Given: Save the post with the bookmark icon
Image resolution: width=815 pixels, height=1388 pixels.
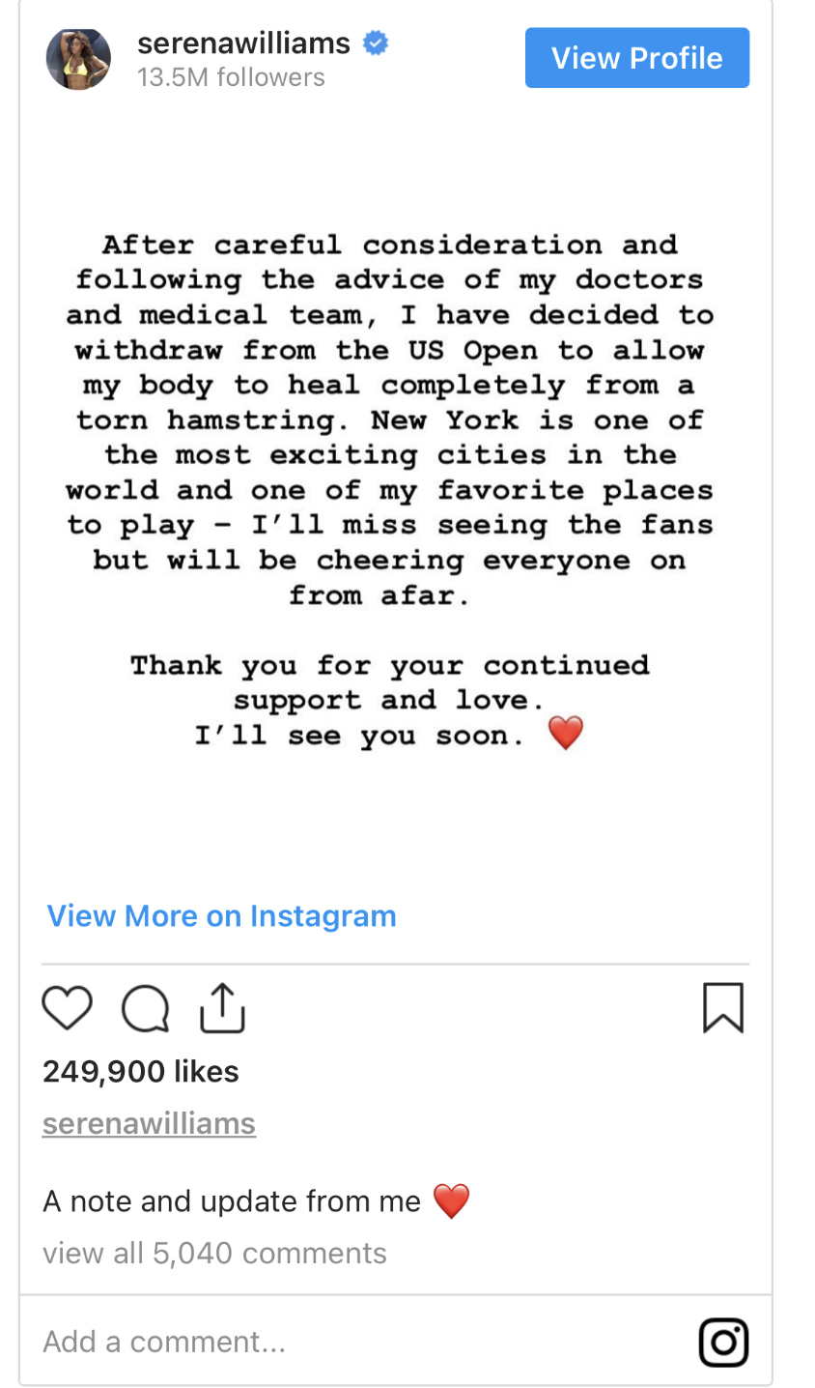Looking at the screenshot, I should (x=723, y=1007).
